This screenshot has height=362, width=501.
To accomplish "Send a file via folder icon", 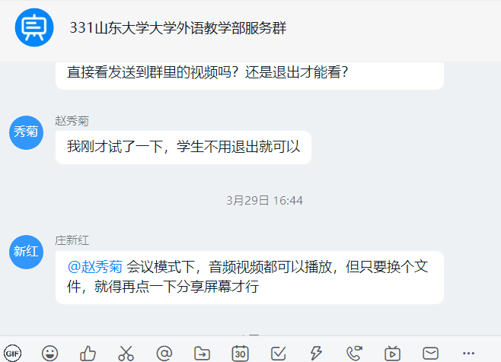I will pos(203,354).
